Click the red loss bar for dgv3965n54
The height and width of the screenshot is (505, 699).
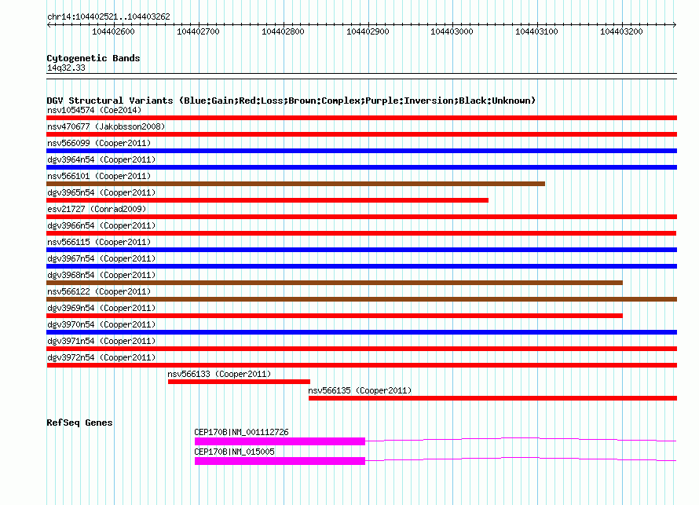(x=268, y=200)
